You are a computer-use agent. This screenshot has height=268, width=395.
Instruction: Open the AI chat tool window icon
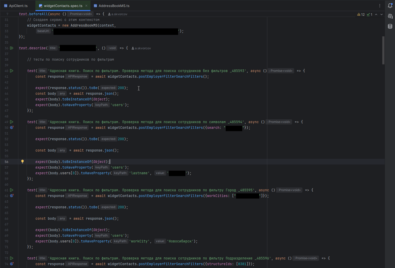pyautogui.click(x=390, y=16)
